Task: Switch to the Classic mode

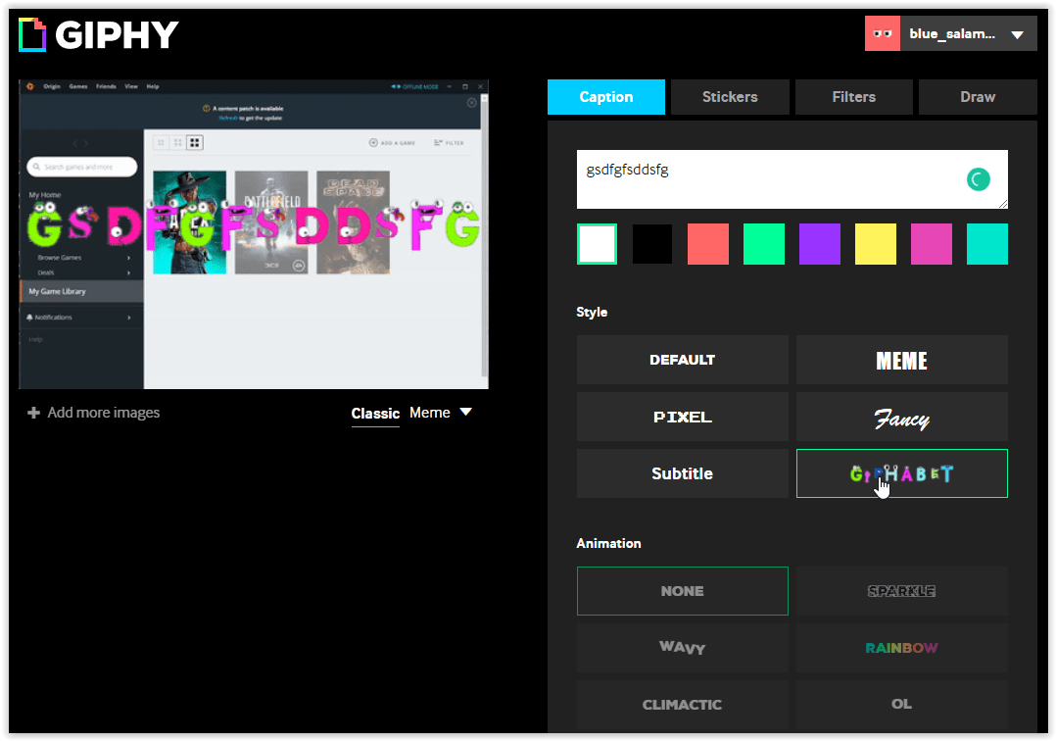Action: click(x=375, y=414)
